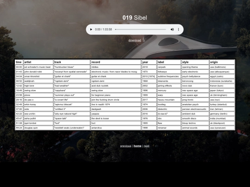Click track cell '"summer plays out"'
250x187 pixels.
point(72,95)
